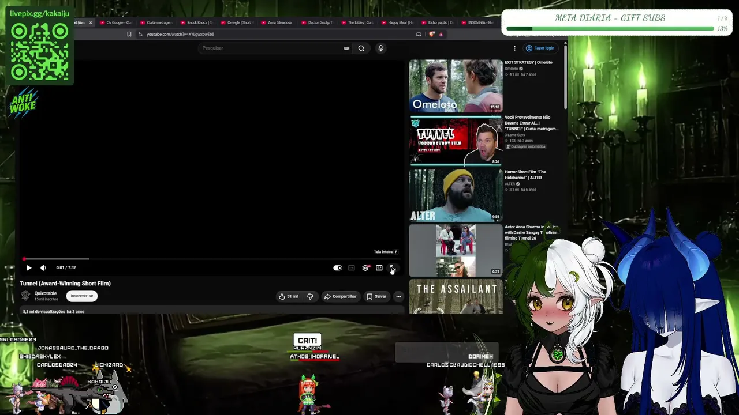This screenshot has width=739, height=415.
Task: Open the on-screen keyboard in search box
Action: click(x=346, y=48)
